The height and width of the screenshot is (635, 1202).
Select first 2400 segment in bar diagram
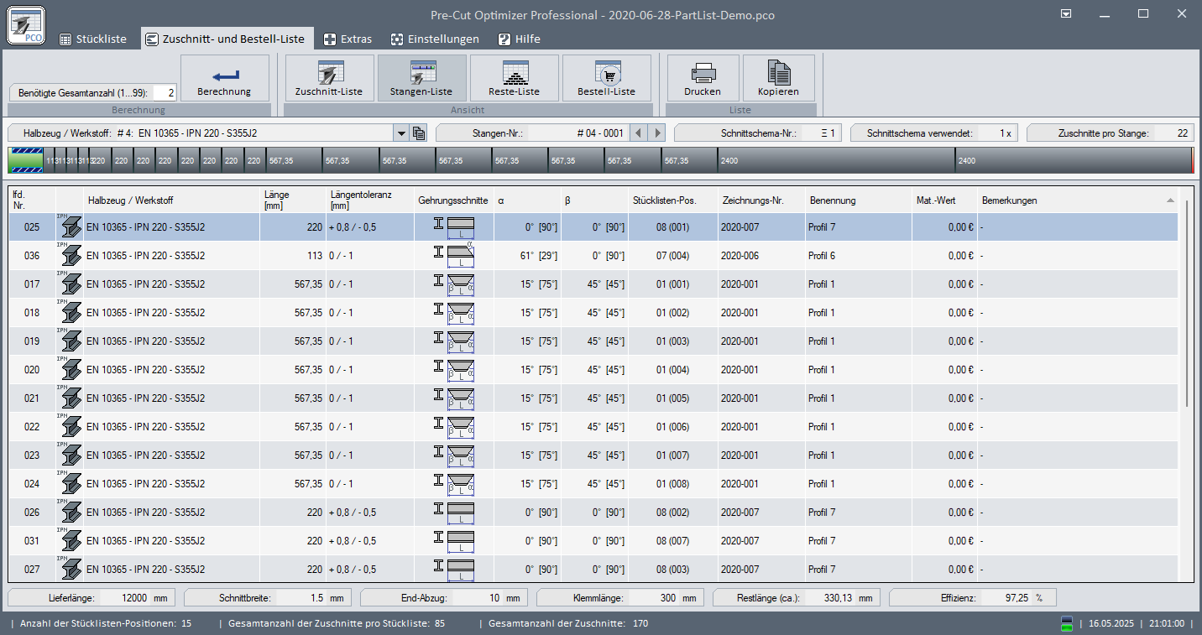pyautogui.click(x=835, y=160)
